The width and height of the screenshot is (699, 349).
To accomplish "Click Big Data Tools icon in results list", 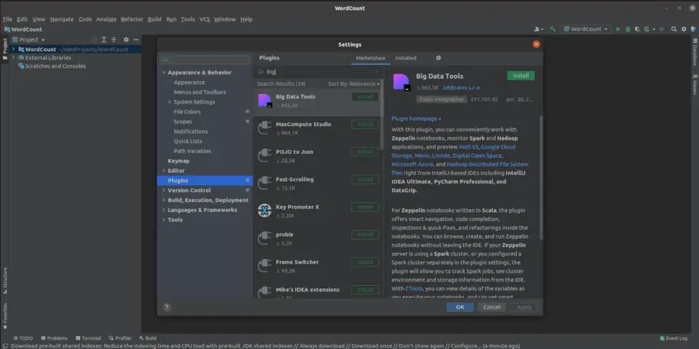I will coord(264,101).
